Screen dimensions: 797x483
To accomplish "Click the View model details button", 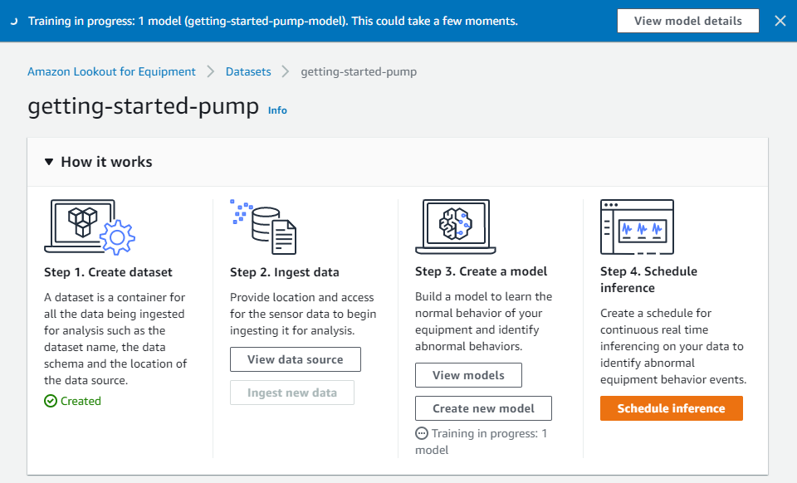I will pyautogui.click(x=687, y=21).
